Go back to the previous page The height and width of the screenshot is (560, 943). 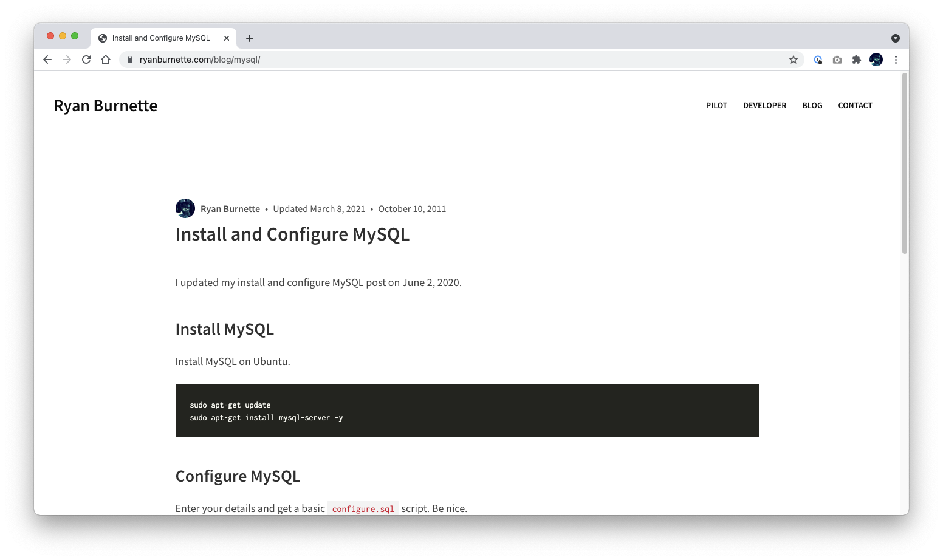47,60
